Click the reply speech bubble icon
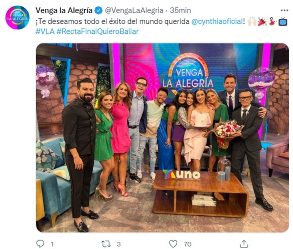The width and height of the screenshot is (293, 249). (x=40, y=244)
